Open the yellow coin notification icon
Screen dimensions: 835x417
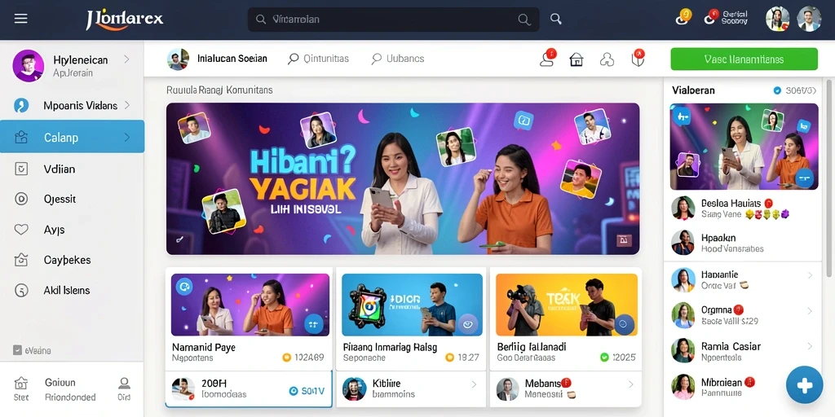683,17
